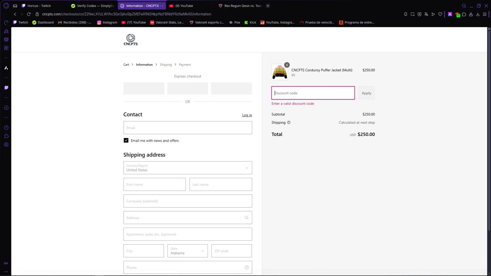
Task: Open the sidebar extensions cube icon
Action: [x=6, y=136]
